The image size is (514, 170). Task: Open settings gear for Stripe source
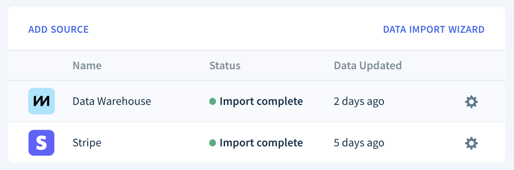471,143
